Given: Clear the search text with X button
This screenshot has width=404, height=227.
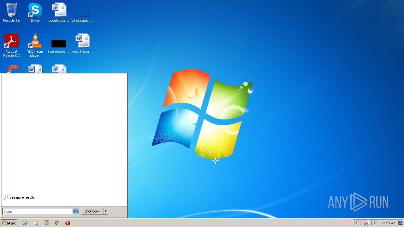Looking at the screenshot, I should tap(76, 211).
